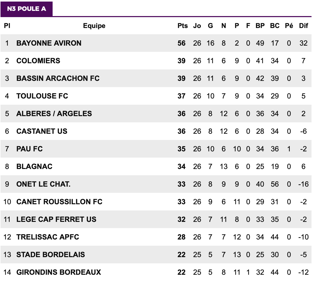This screenshot has width=312, height=282.
Task: Click on BASSIN ARCACHON FC team name
Action: [58, 78]
